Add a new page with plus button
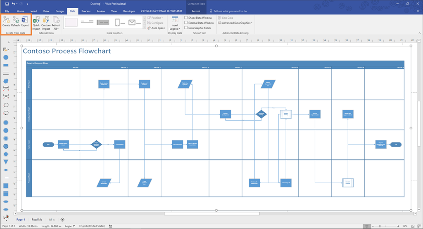Screen dimensions: 423x229 pos(62,220)
